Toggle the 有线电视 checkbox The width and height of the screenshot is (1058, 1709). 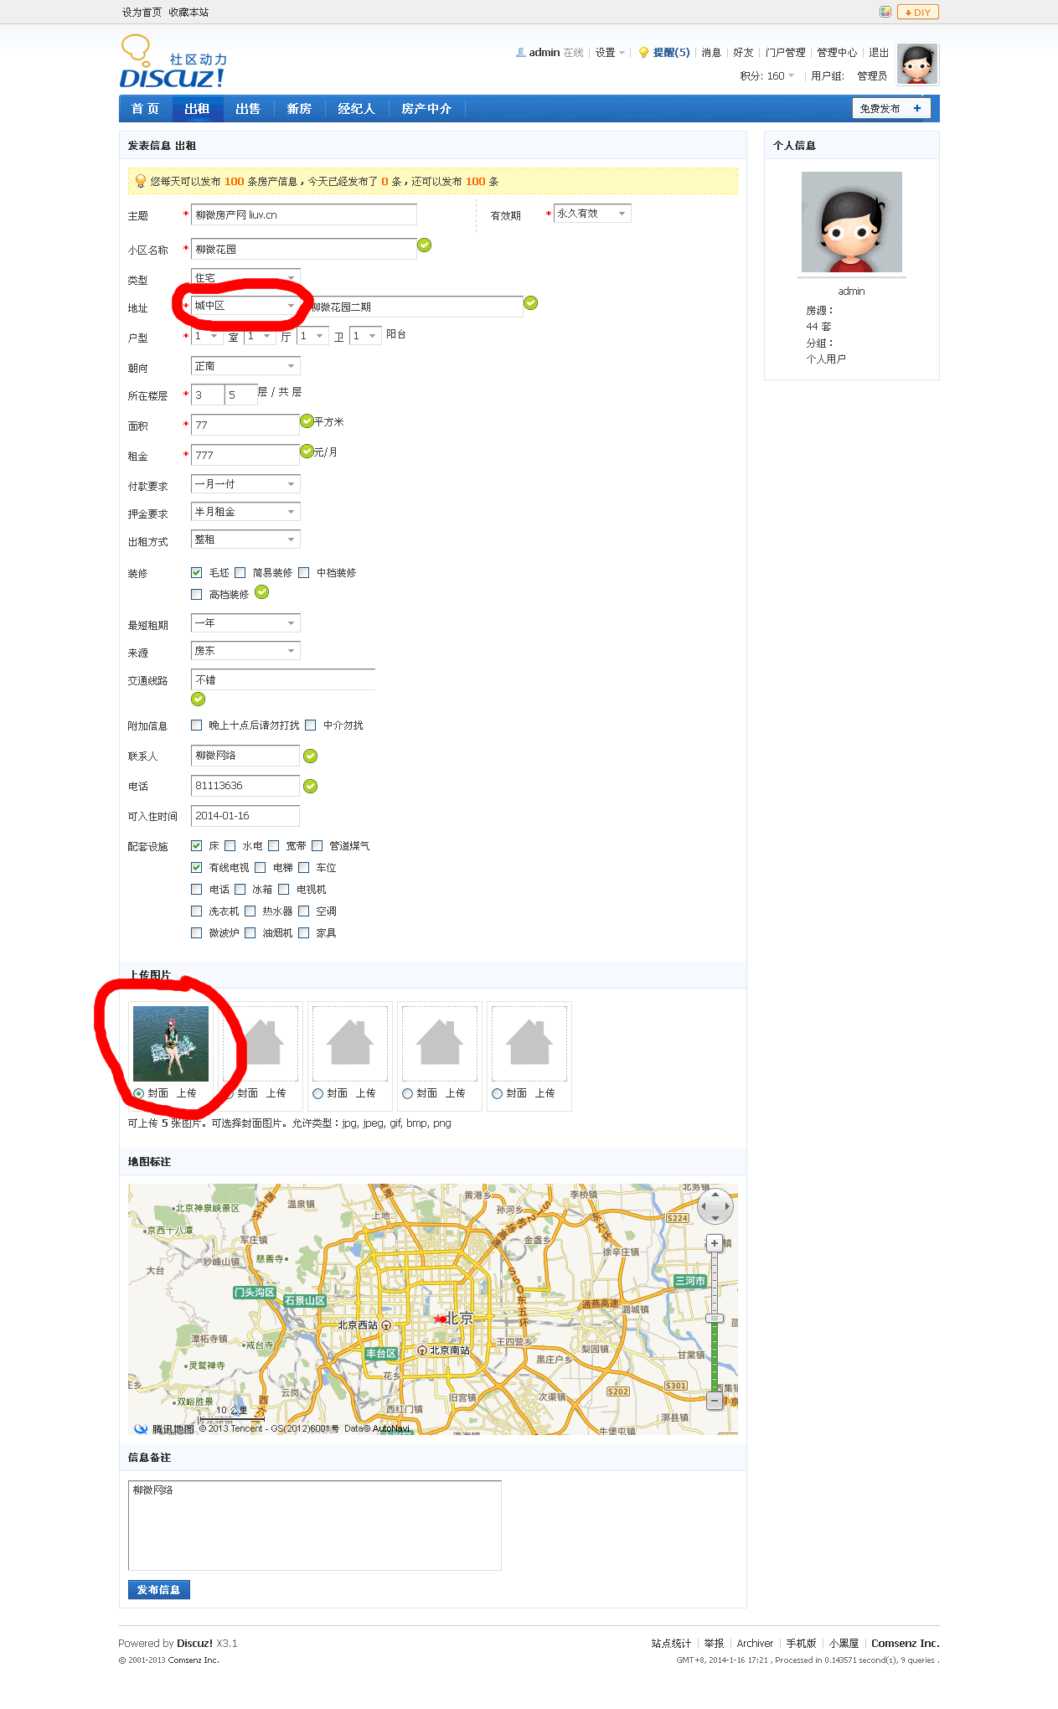197,868
